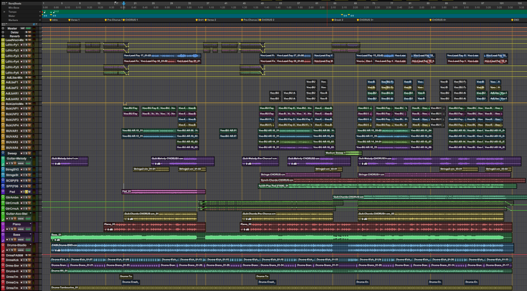The image size is (527, 291).
Task: Select the Piano track name
Action: [x=16, y=224]
